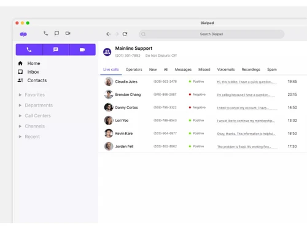
Task: Click the Dialpad logo icon
Action: [x=23, y=34]
